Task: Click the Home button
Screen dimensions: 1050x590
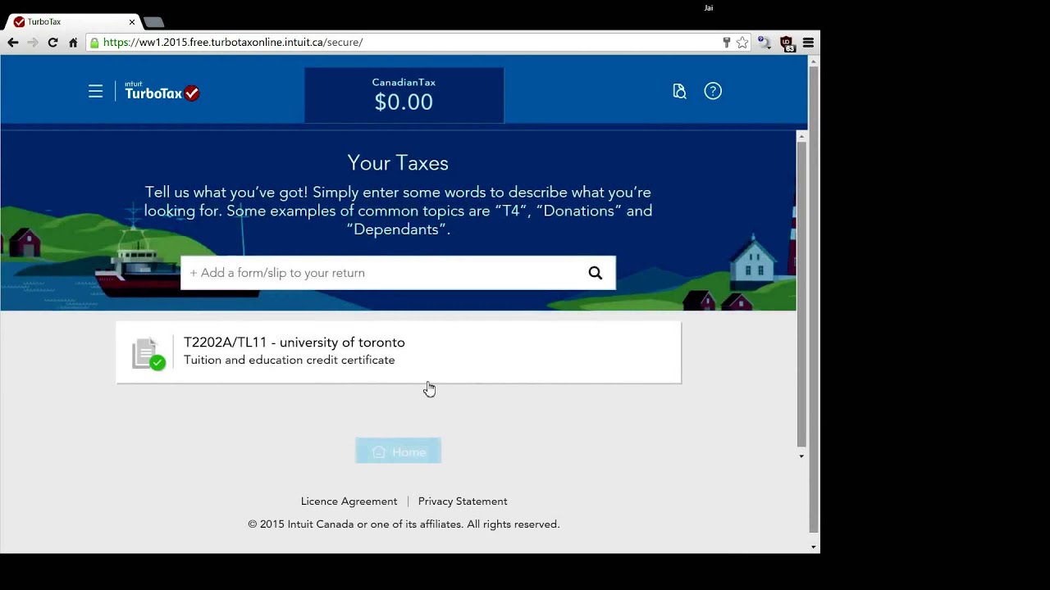Action: [x=399, y=452]
